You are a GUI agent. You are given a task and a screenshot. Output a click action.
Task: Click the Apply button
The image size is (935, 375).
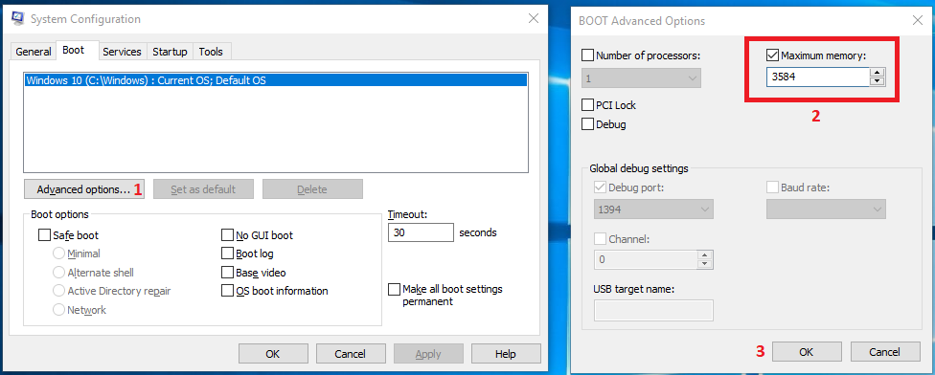pos(427,354)
